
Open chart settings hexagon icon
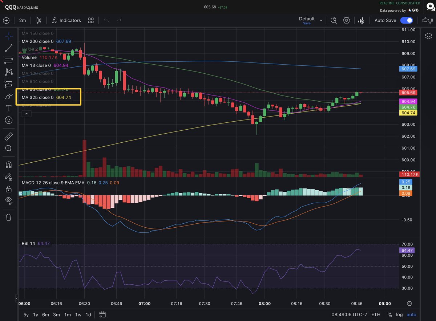pyautogui.click(x=347, y=20)
